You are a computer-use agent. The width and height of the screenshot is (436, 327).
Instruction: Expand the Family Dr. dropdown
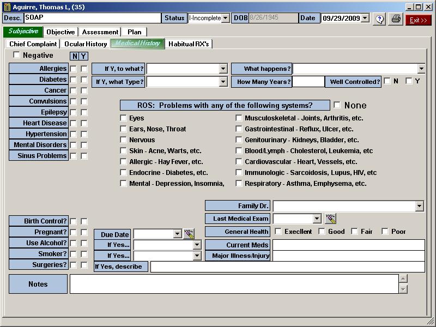(419, 206)
